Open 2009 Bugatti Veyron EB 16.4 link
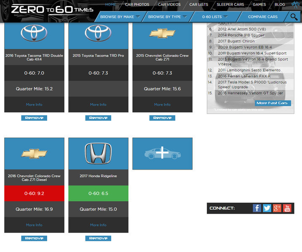Image resolution: width=302 pixels, height=252 pixels. (245, 47)
